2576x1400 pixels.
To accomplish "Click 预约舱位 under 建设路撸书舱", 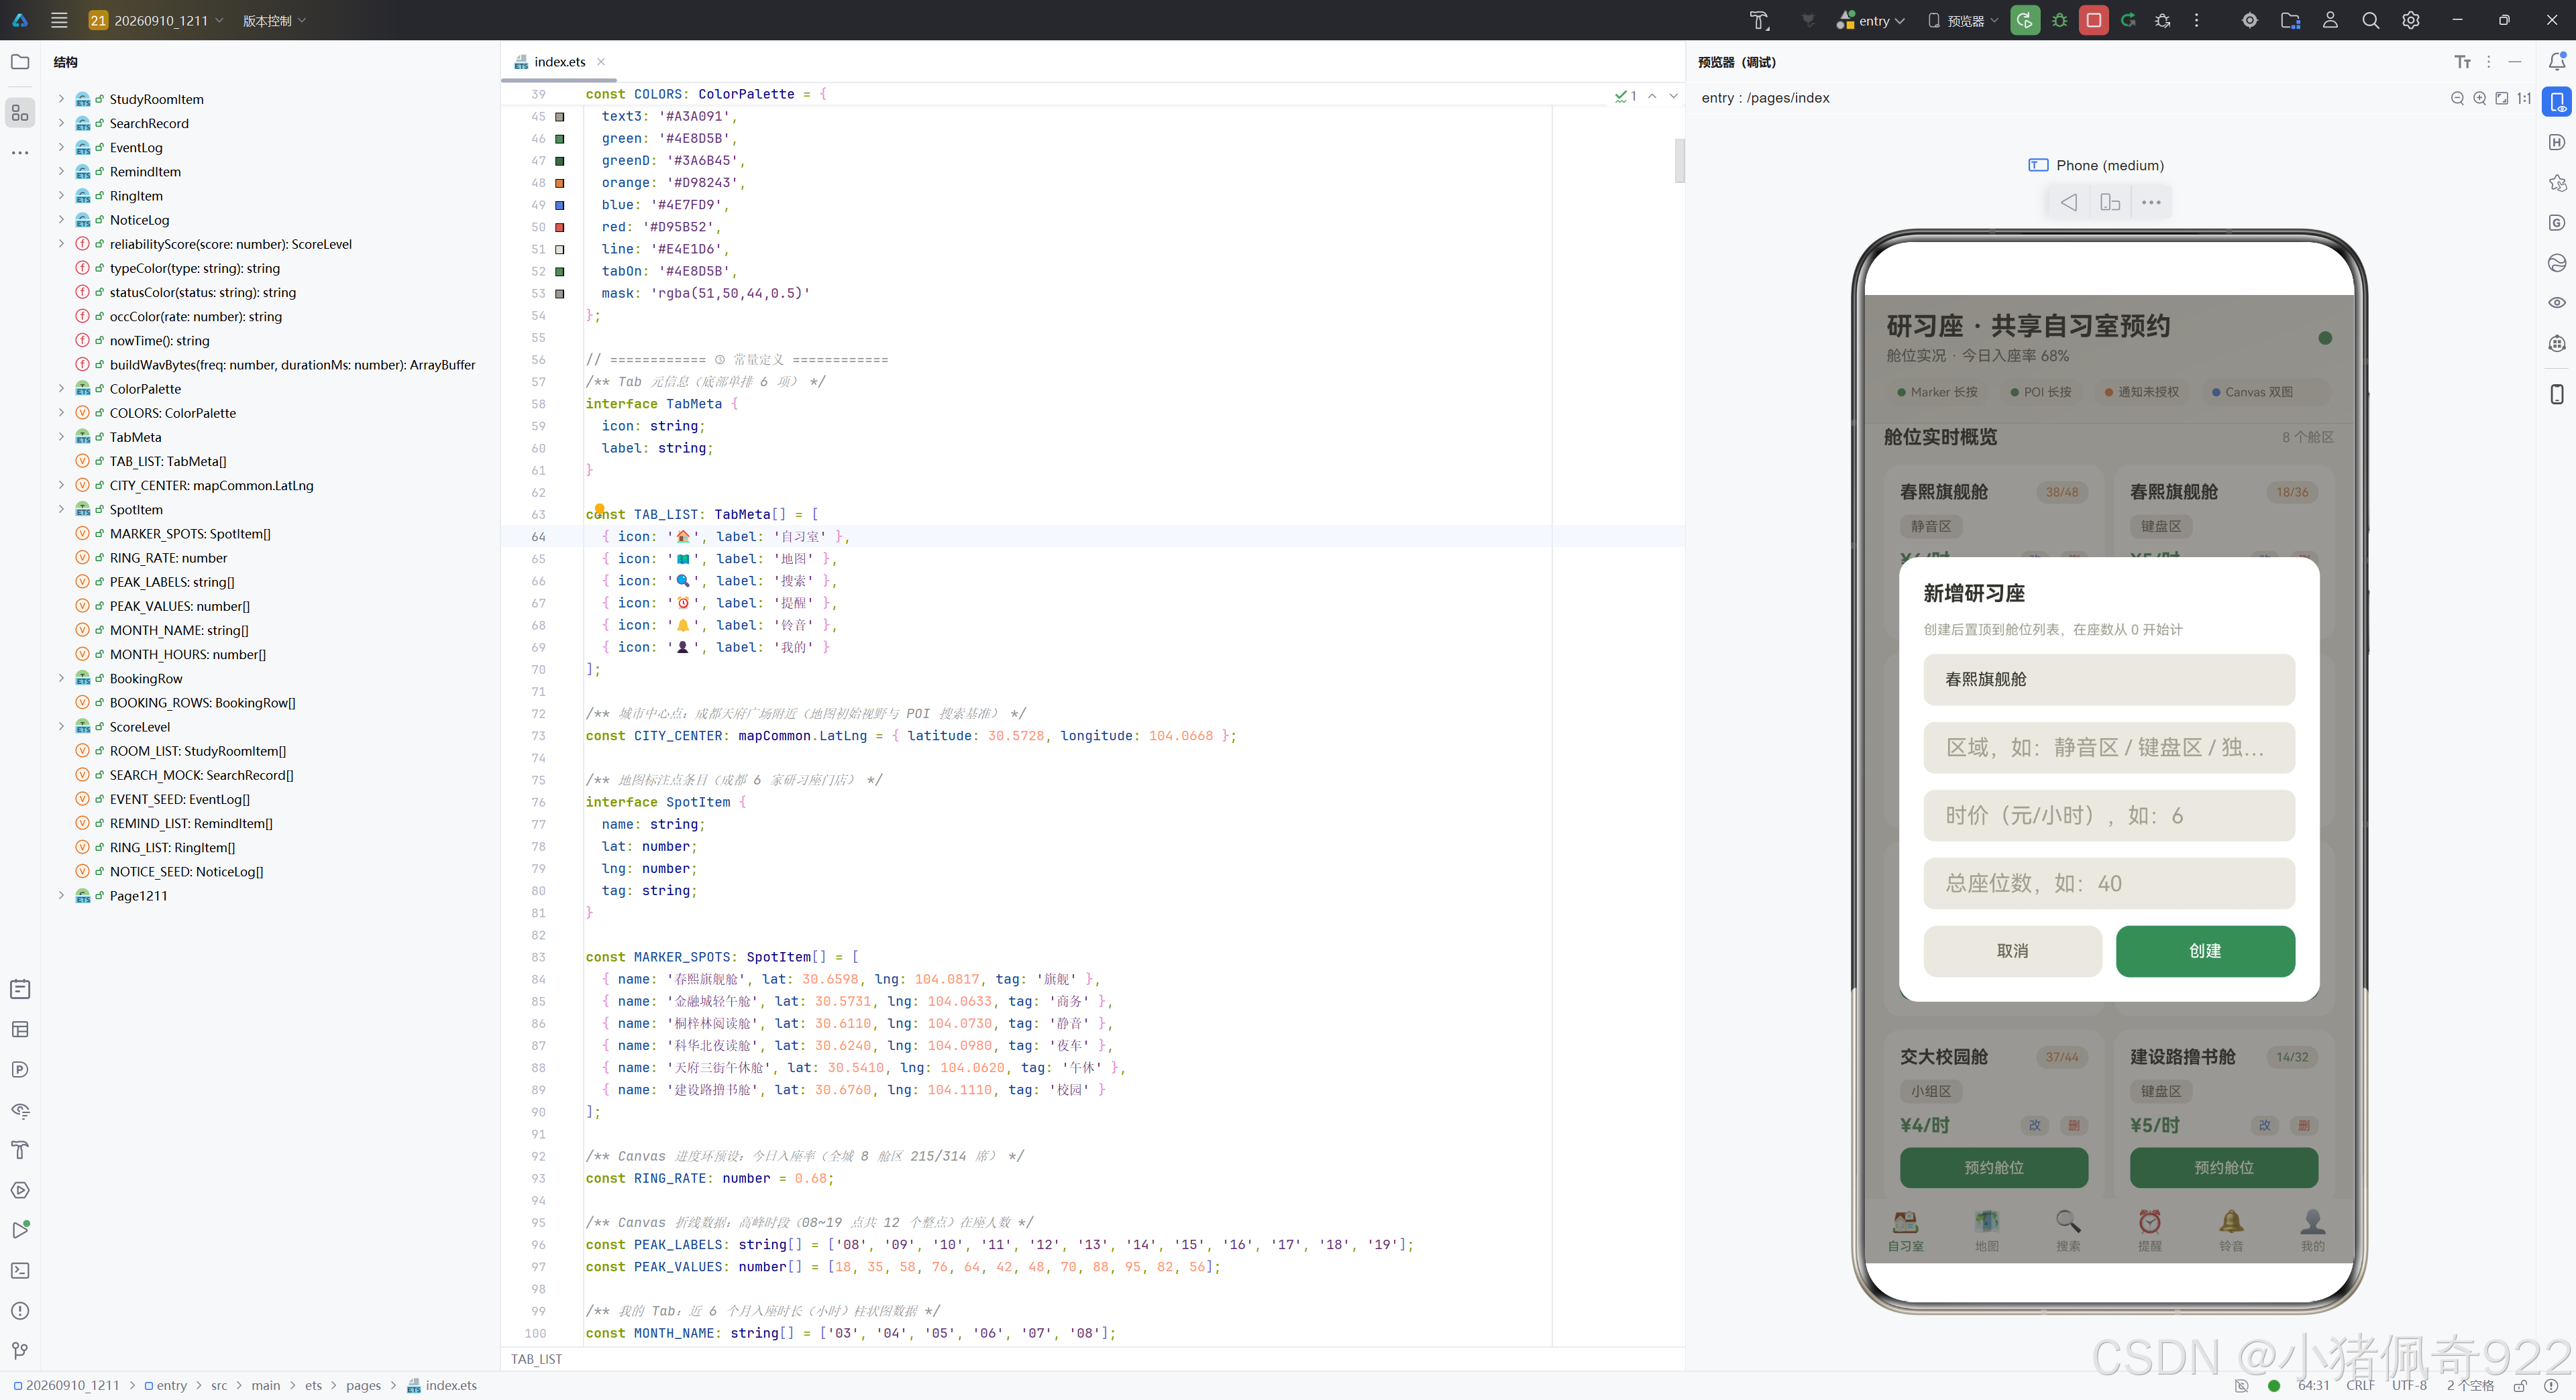I will (2224, 1167).
